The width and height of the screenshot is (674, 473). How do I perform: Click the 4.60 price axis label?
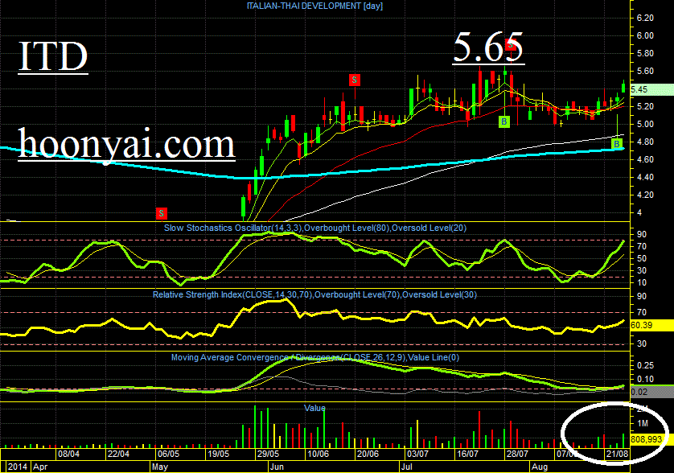point(645,159)
